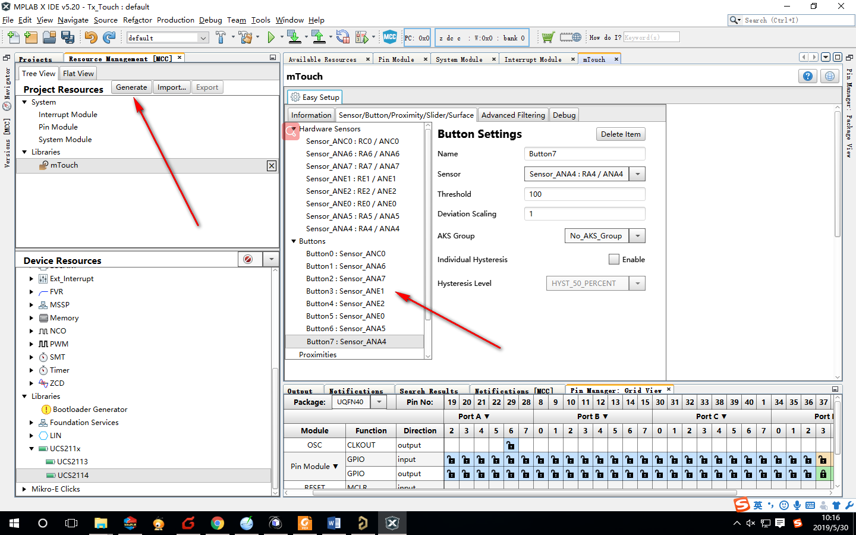Collapse the UCS211x library node
The width and height of the screenshot is (856, 535).
click(32, 449)
